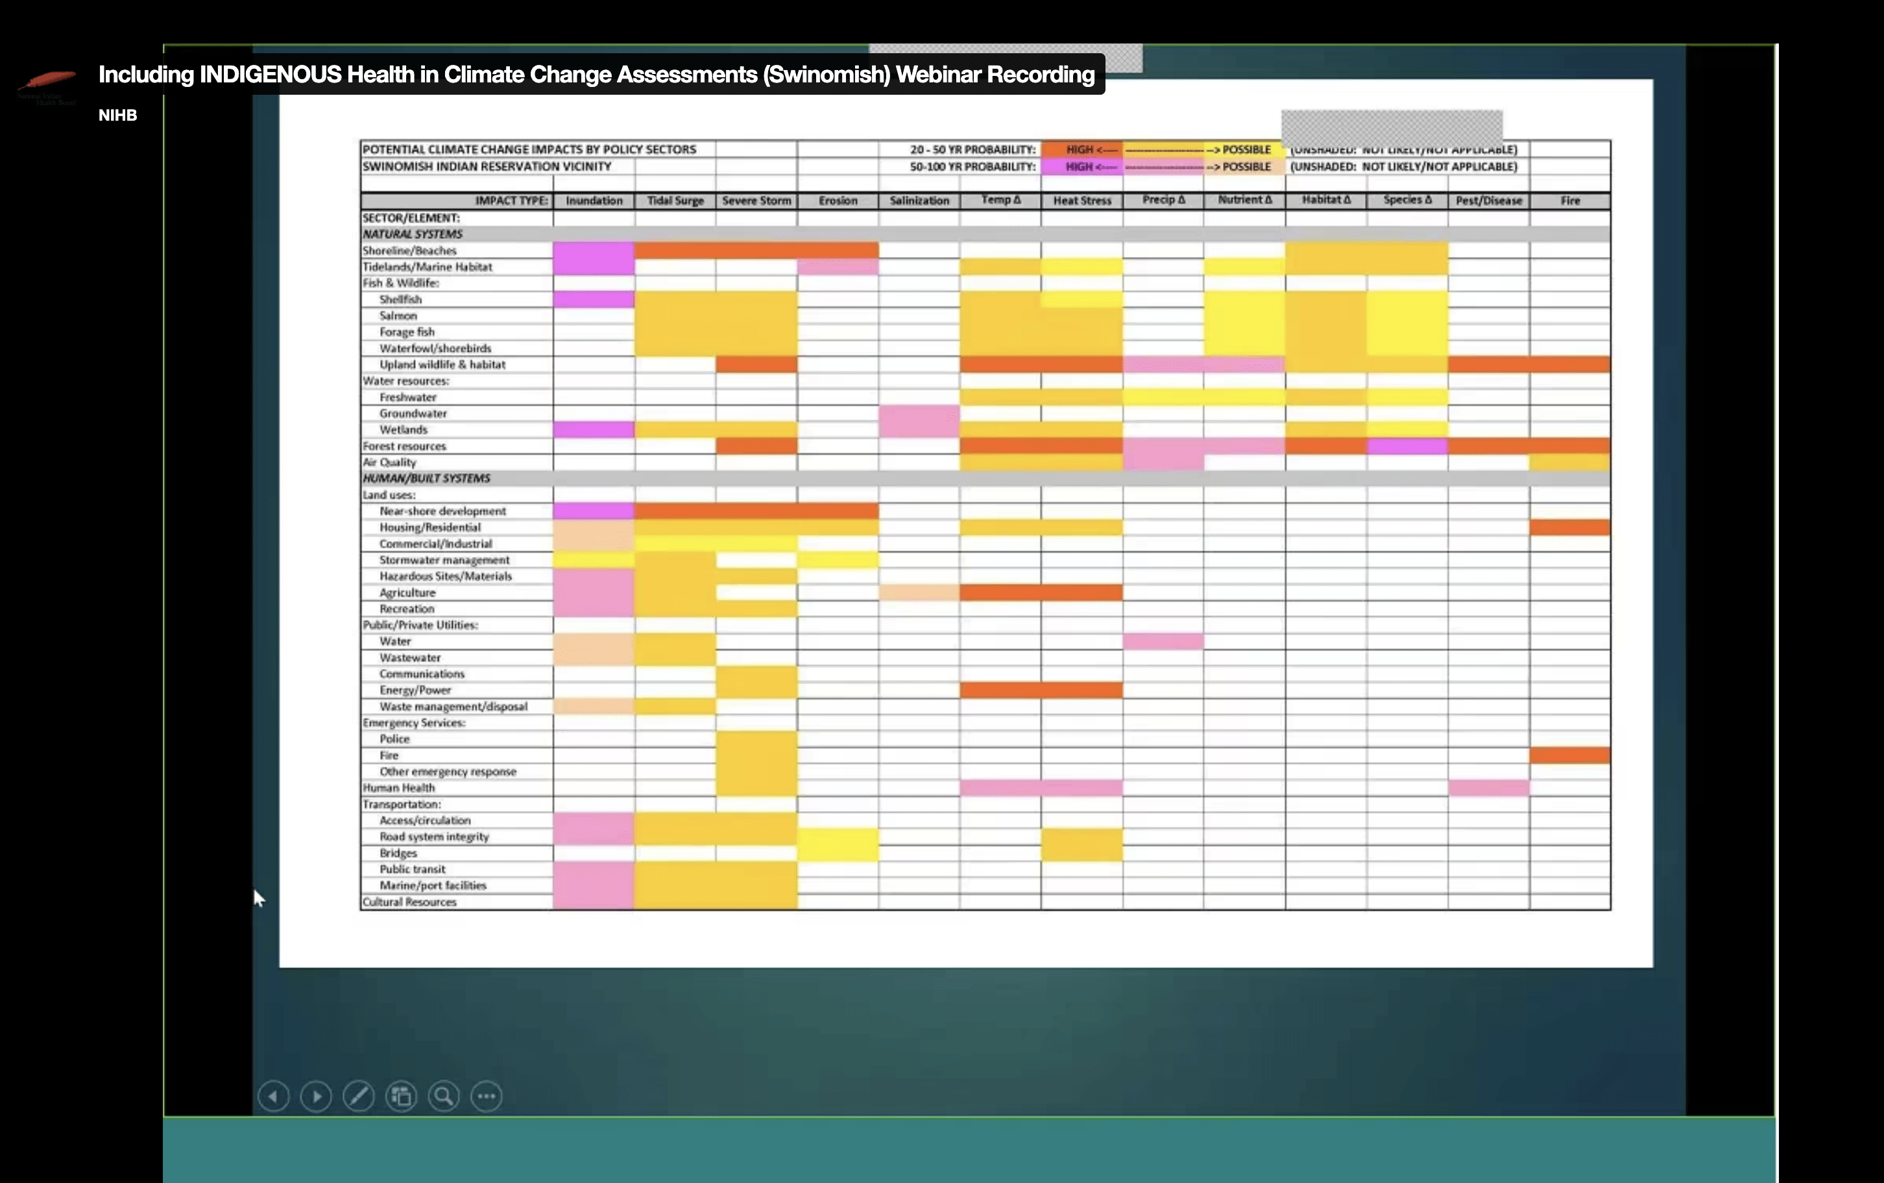
Task: Select the Tidelands/Marine Habitat row label
Action: (427, 267)
